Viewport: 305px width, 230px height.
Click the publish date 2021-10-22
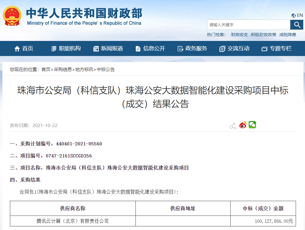pos(45,126)
